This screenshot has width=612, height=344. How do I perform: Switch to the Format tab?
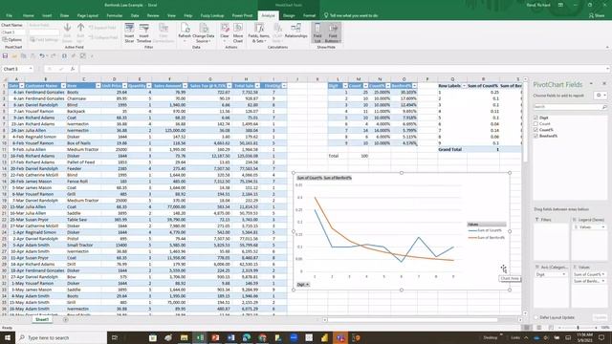point(309,15)
